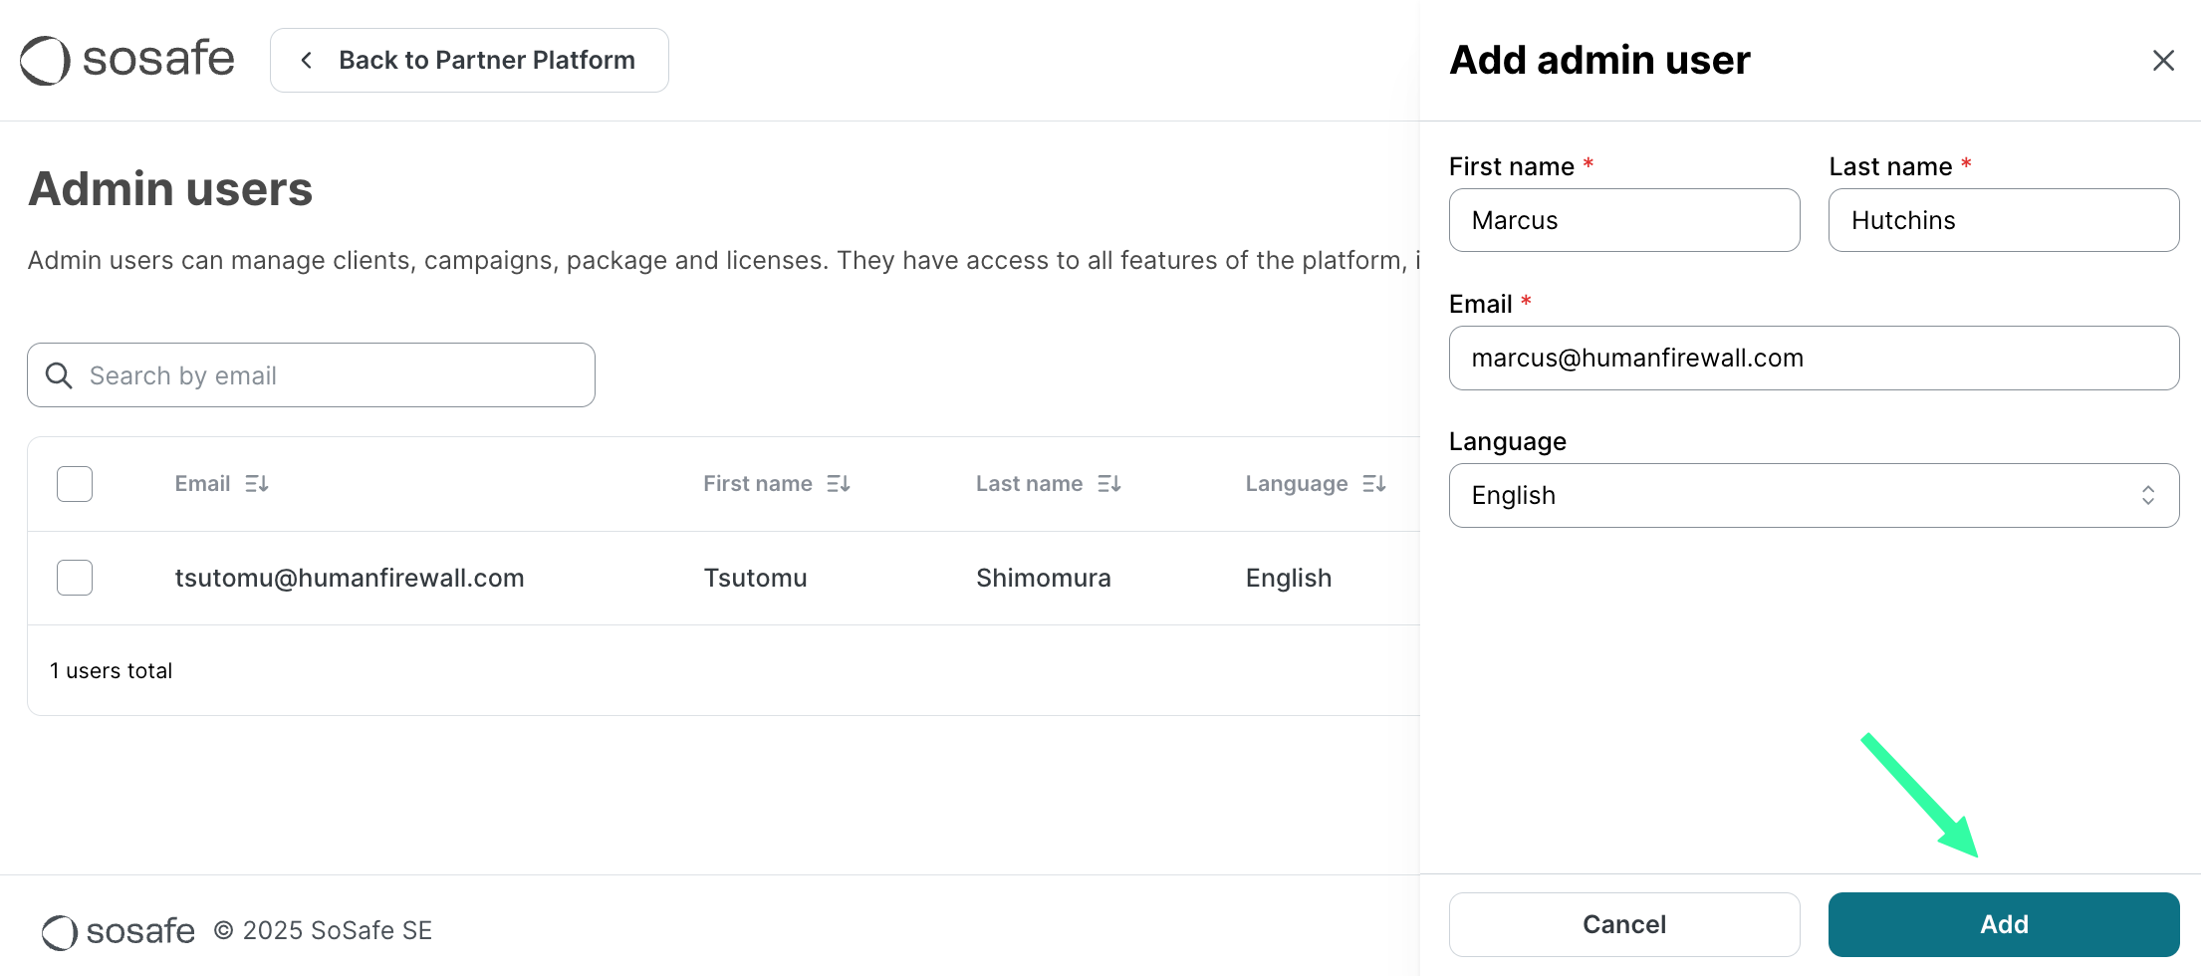2201x976 pixels.
Task: Click the Language dropdown up-down arrows
Action: pos(2148,495)
